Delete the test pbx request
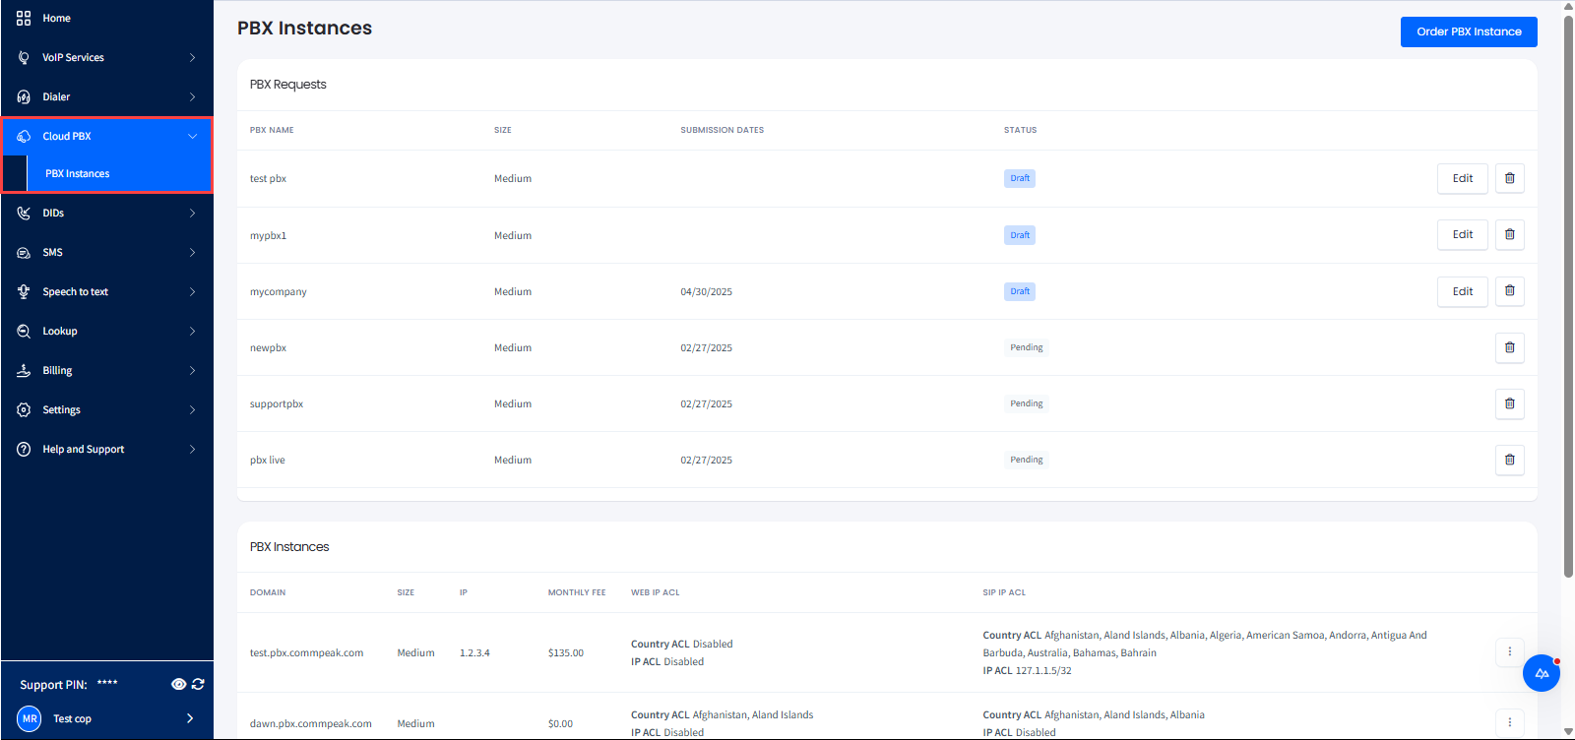This screenshot has width=1575, height=740. tap(1509, 178)
